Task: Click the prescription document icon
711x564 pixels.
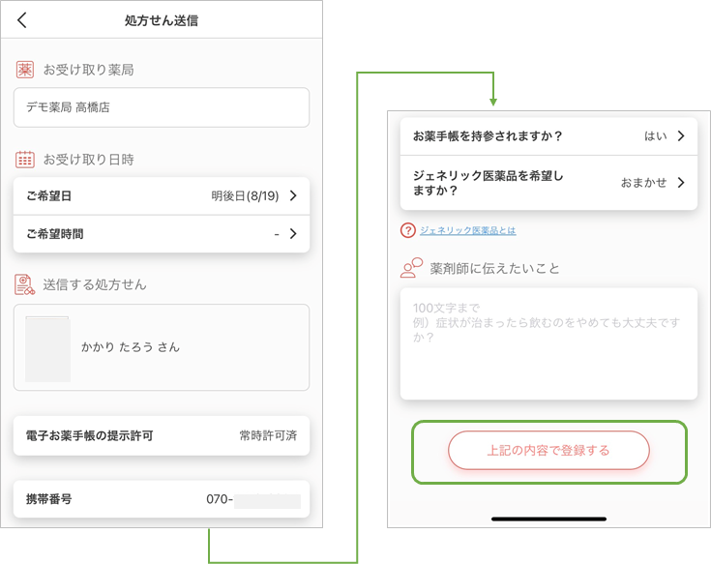Action: pos(25,284)
